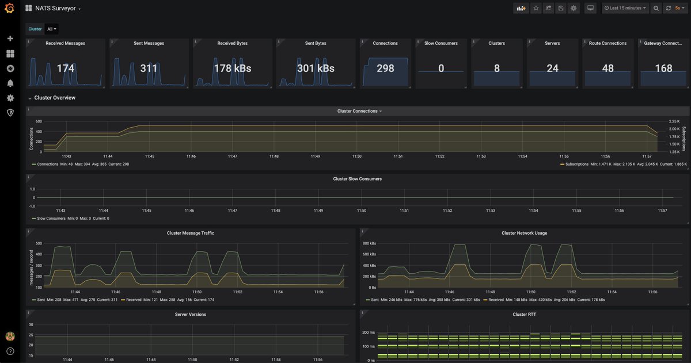Cycle view mode with monitor icon
This screenshot has height=363, width=691.
tap(590, 8)
